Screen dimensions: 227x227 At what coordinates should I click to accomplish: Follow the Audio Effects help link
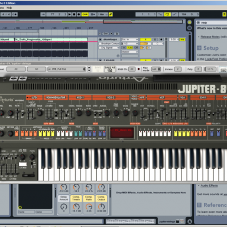click(209, 186)
